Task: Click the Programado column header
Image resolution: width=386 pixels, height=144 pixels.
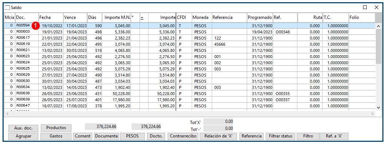Action: coord(260,17)
